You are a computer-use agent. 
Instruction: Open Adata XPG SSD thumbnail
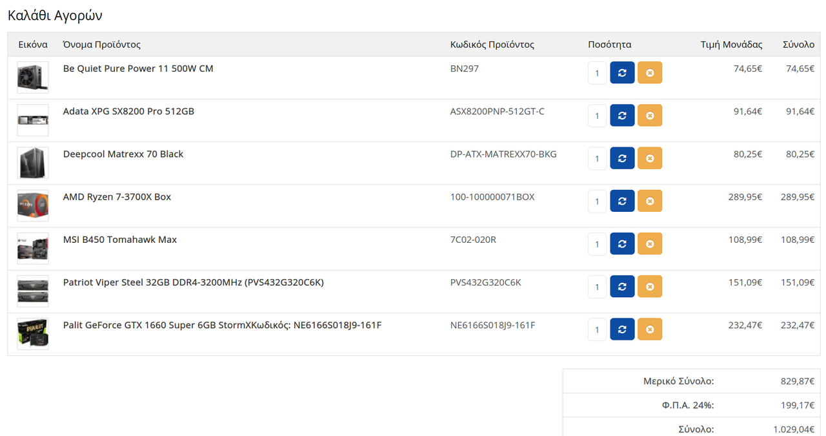click(x=33, y=120)
